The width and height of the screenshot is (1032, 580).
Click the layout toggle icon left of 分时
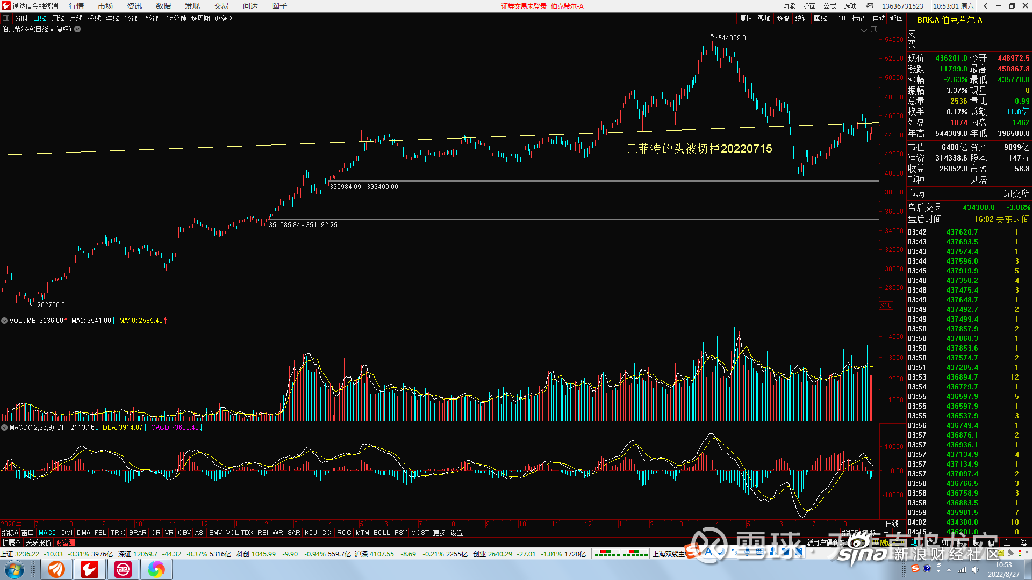coord(6,18)
